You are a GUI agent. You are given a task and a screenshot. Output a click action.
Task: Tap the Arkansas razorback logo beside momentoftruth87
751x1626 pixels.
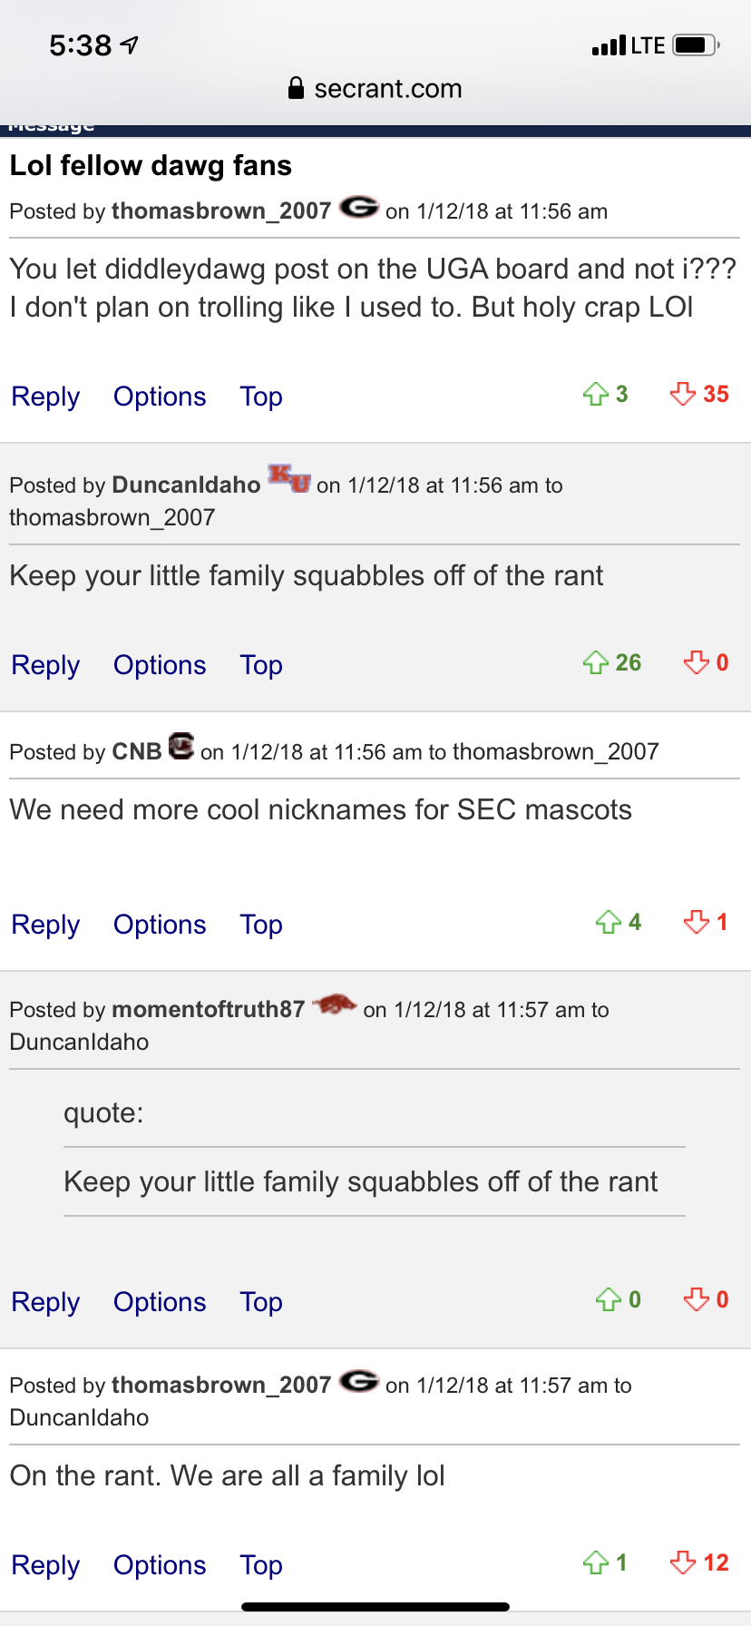click(x=334, y=1005)
